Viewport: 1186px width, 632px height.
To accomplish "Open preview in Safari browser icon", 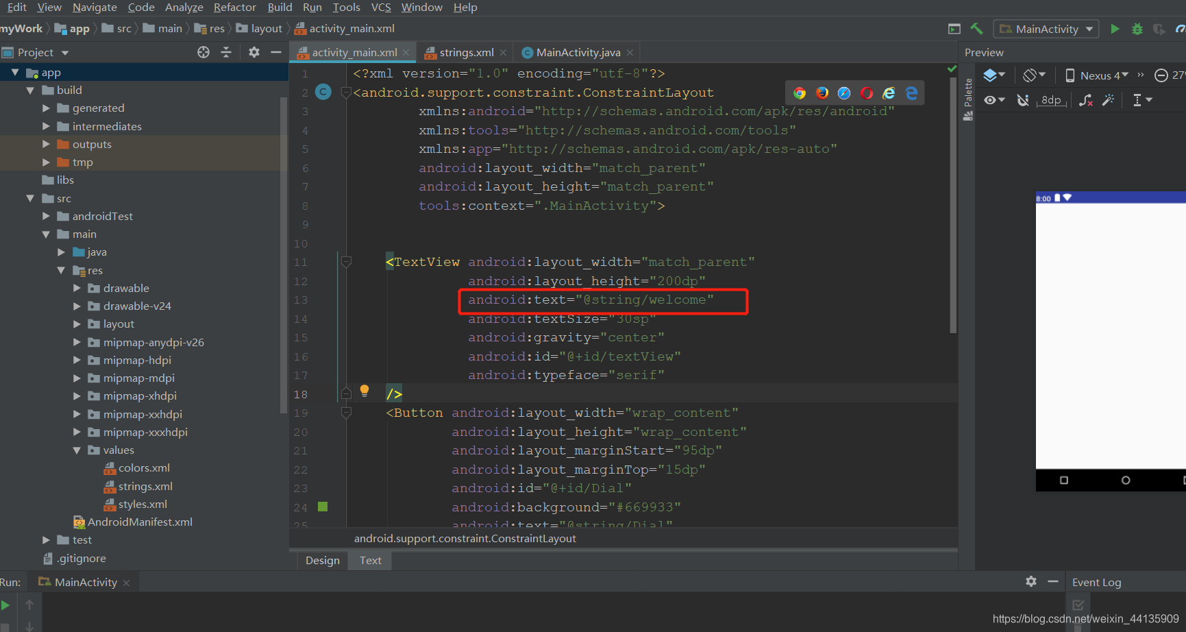I will pos(844,93).
